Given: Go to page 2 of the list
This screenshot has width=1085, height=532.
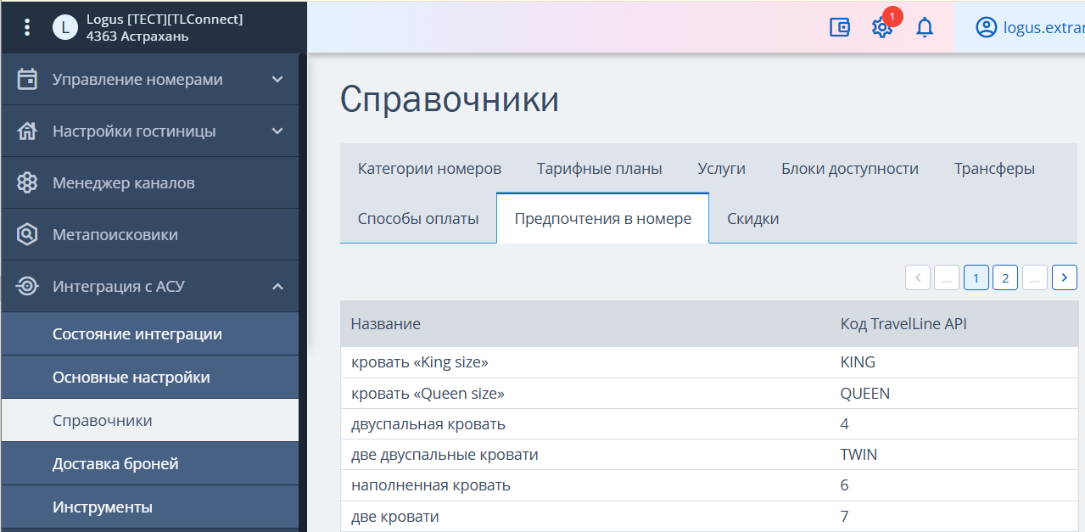Looking at the screenshot, I should [x=1004, y=277].
